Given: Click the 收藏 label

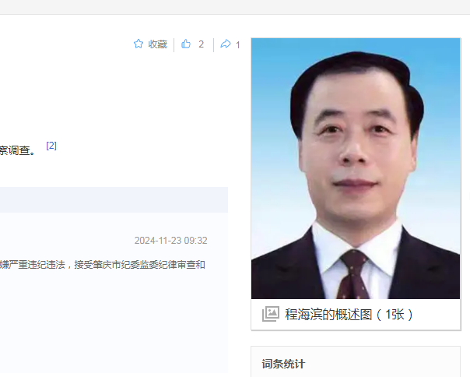Looking at the screenshot, I should [158, 44].
